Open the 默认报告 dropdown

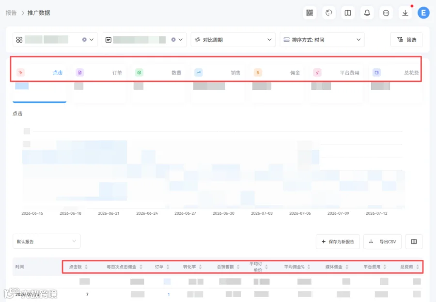click(47, 241)
